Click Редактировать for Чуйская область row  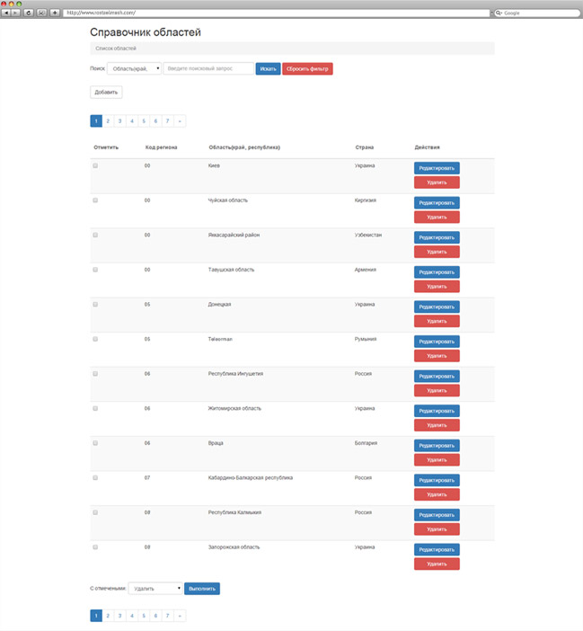tap(437, 203)
